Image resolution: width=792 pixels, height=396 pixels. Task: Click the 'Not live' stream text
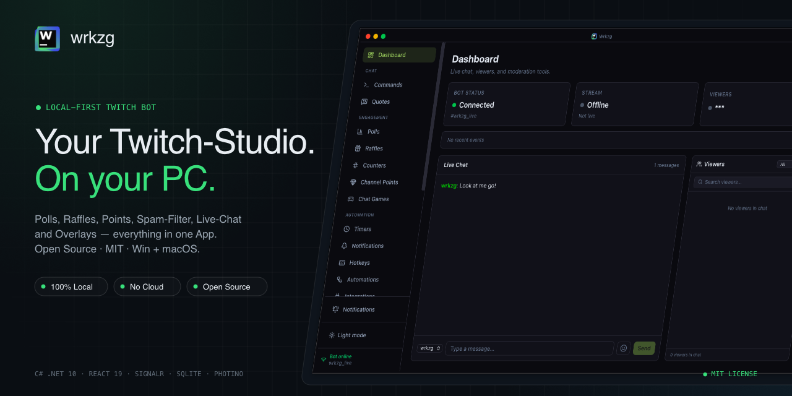(587, 116)
